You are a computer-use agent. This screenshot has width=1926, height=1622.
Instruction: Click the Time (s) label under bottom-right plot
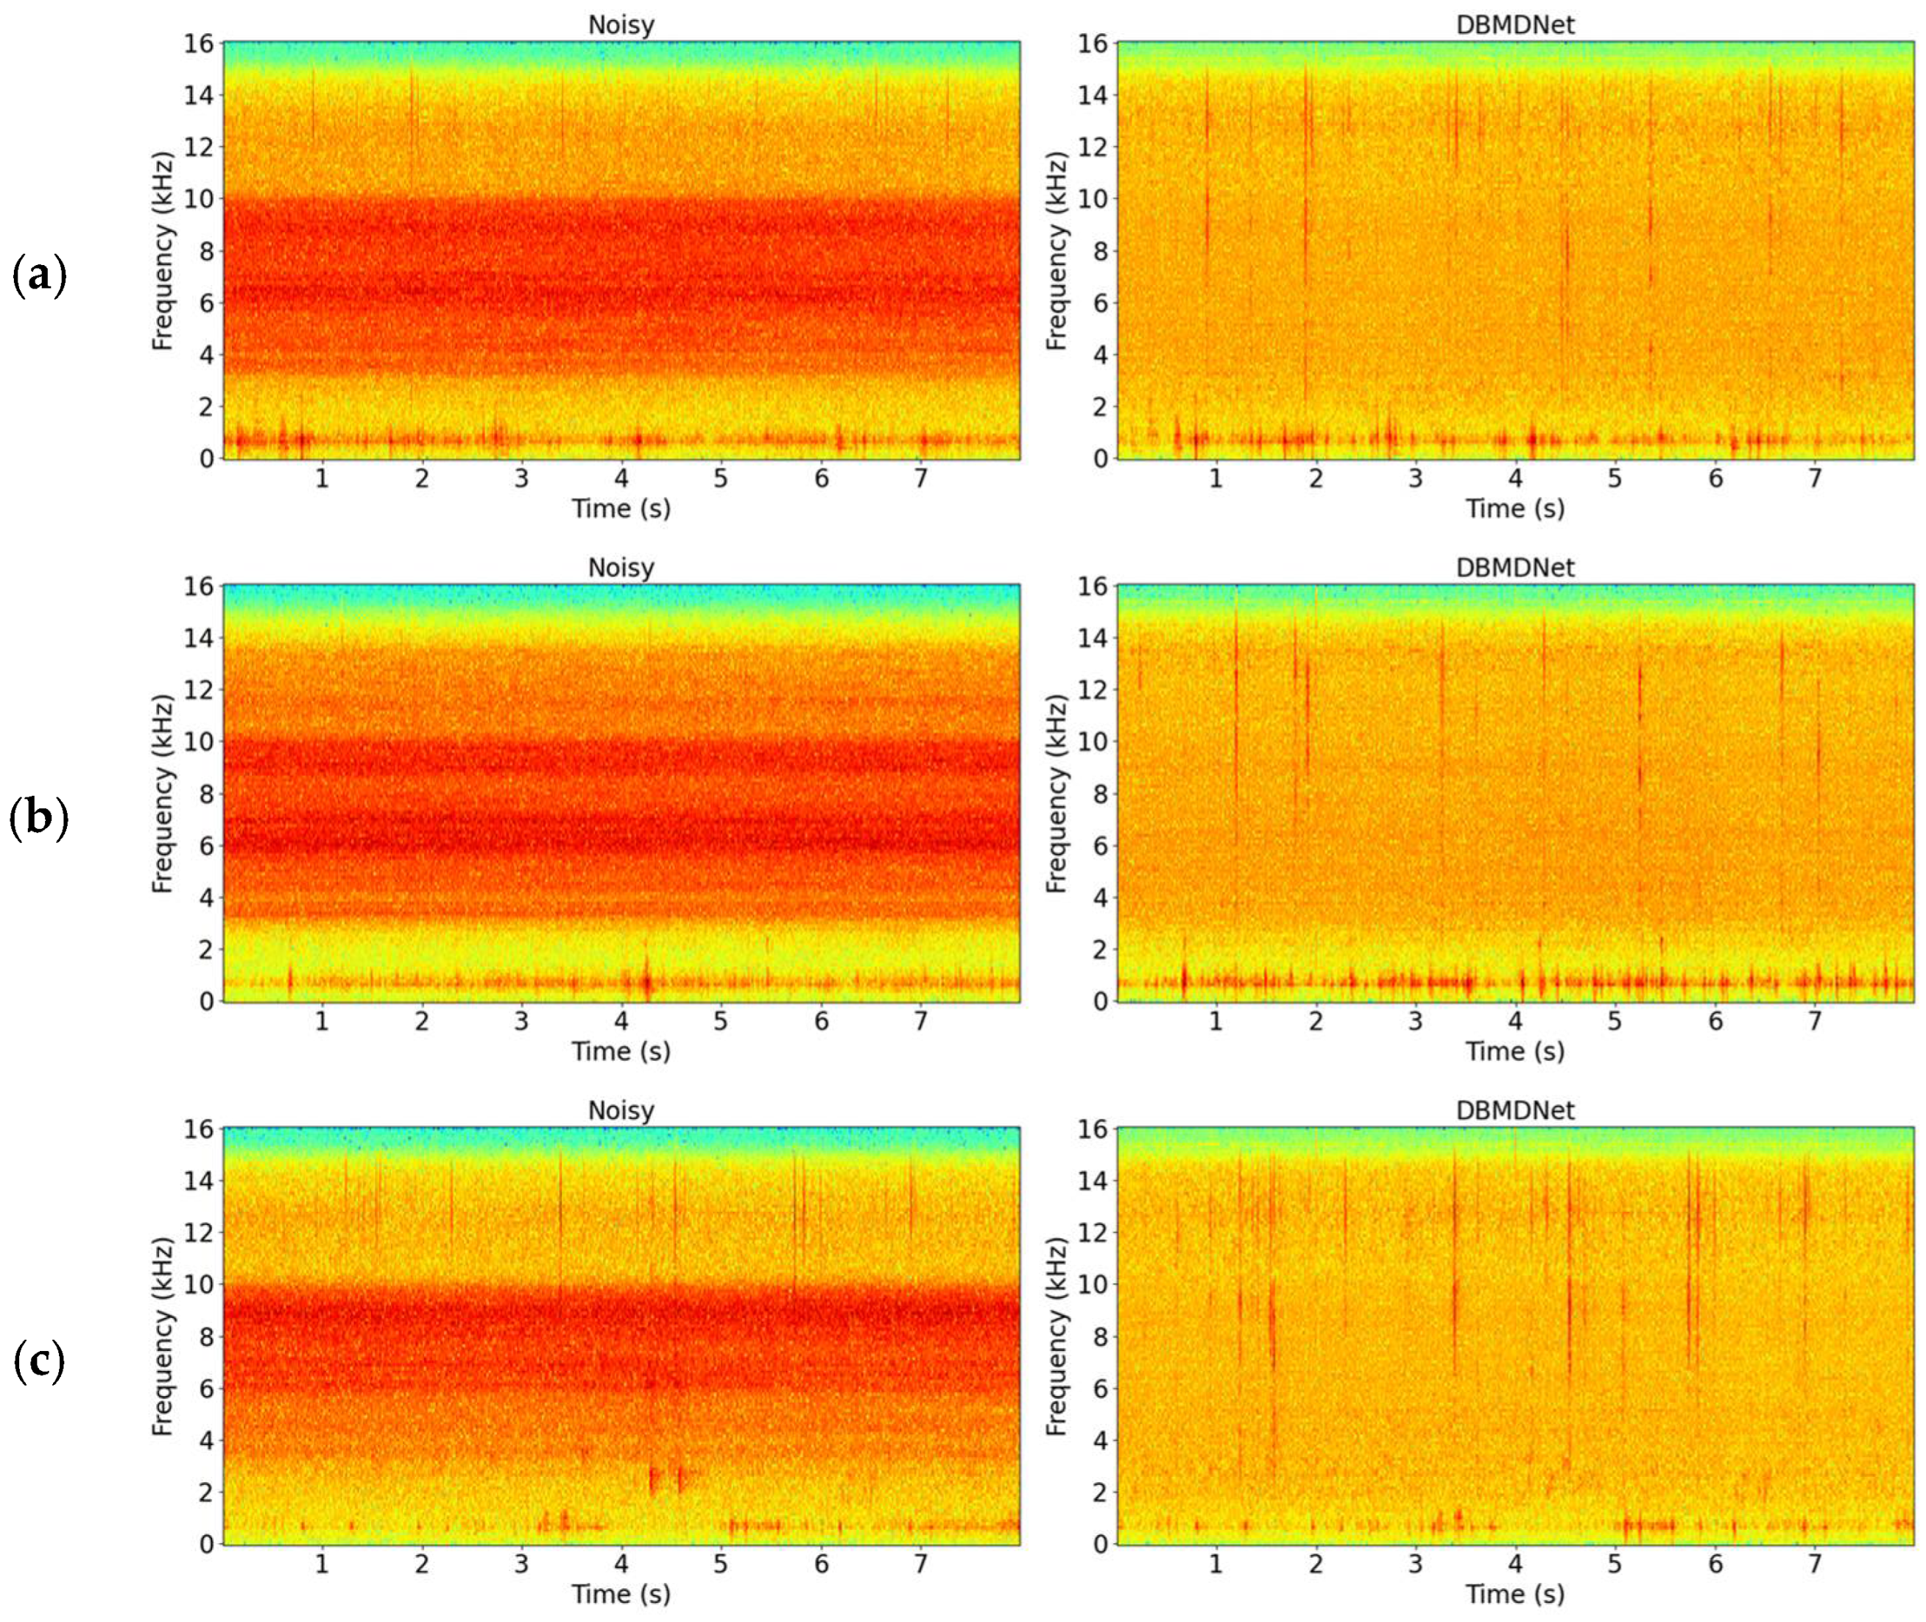(x=1514, y=1593)
